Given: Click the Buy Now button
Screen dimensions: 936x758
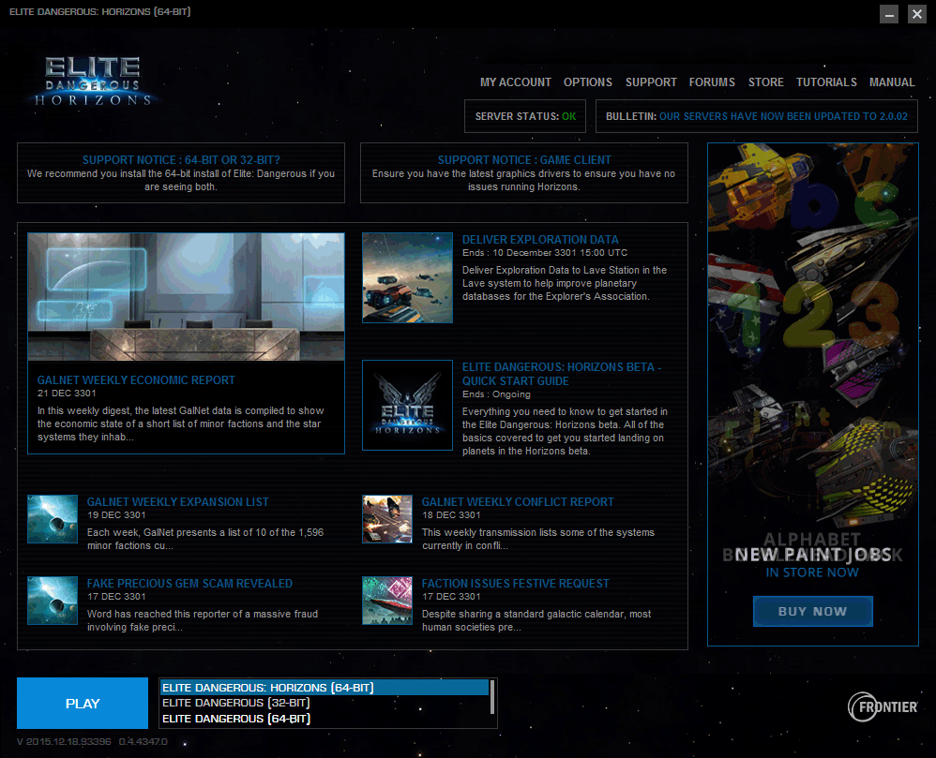Looking at the screenshot, I should pyautogui.click(x=812, y=611).
